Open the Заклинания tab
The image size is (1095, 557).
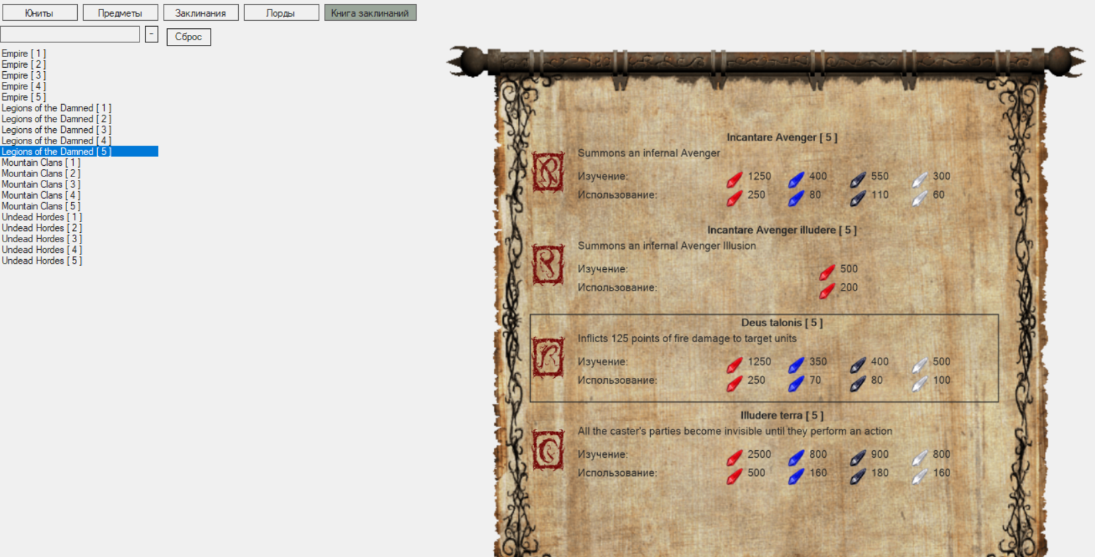(201, 13)
